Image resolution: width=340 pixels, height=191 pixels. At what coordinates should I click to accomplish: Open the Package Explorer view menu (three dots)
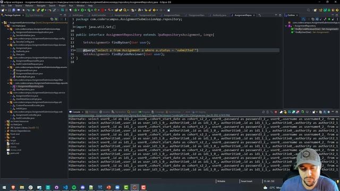[x=65, y=19]
